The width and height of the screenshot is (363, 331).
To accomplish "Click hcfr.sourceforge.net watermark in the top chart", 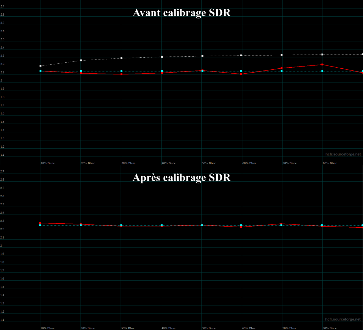I will 343,154.
